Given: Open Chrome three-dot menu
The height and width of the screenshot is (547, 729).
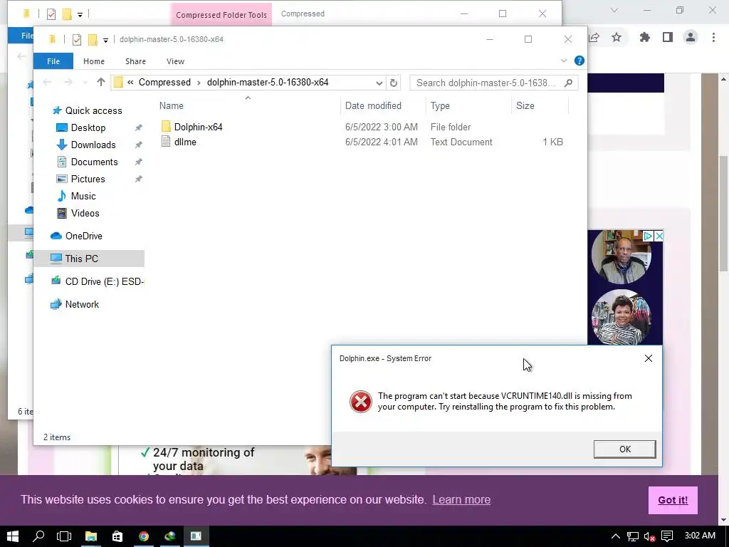Looking at the screenshot, I should click(x=713, y=37).
